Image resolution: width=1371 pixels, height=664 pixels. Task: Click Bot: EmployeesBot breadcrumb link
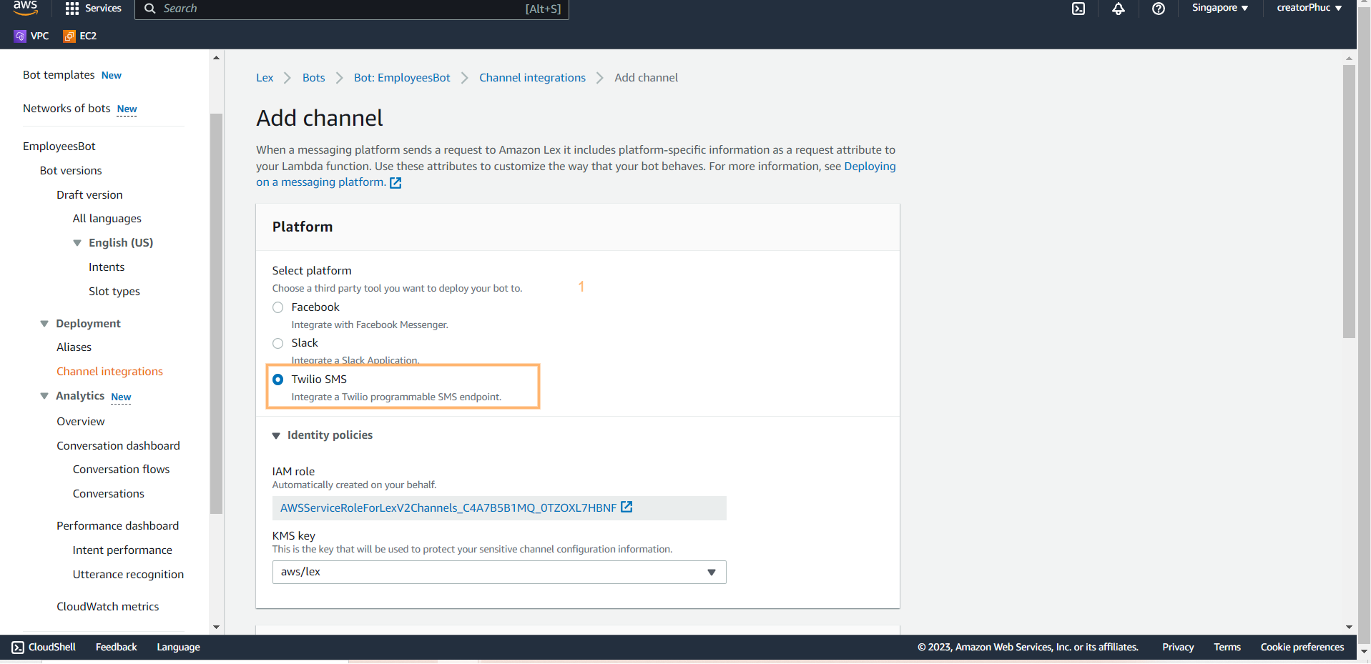pos(402,78)
